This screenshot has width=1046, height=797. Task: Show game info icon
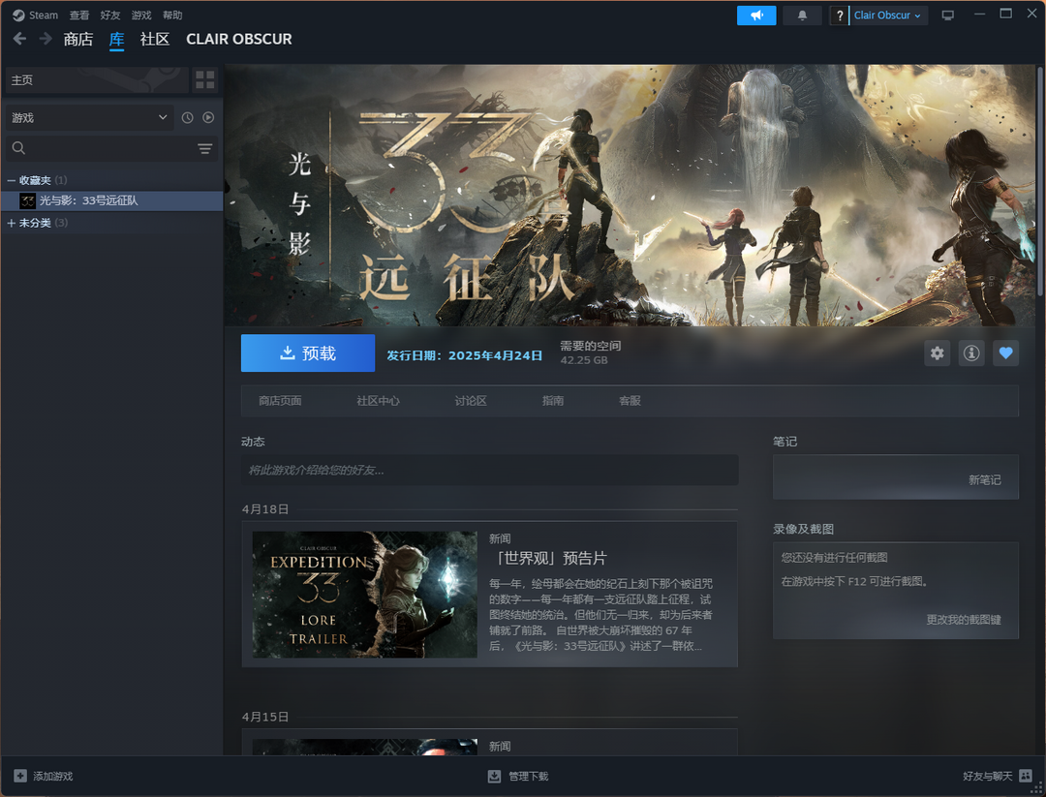[x=971, y=353]
